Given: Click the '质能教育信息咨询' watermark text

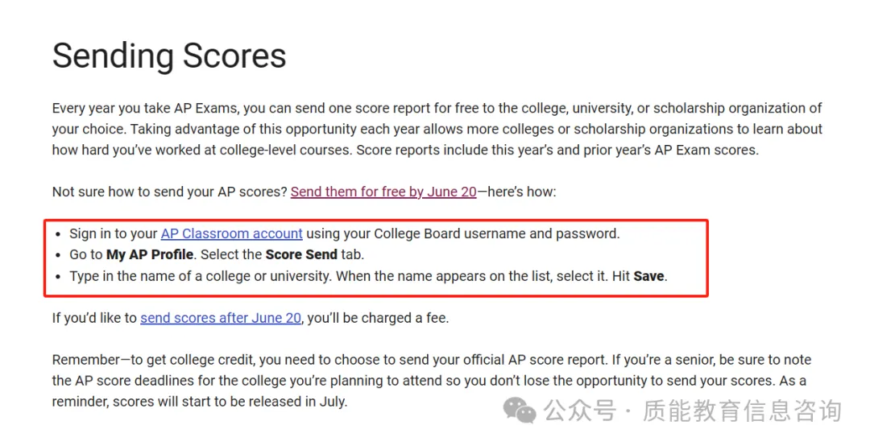Looking at the screenshot, I should (x=742, y=411).
